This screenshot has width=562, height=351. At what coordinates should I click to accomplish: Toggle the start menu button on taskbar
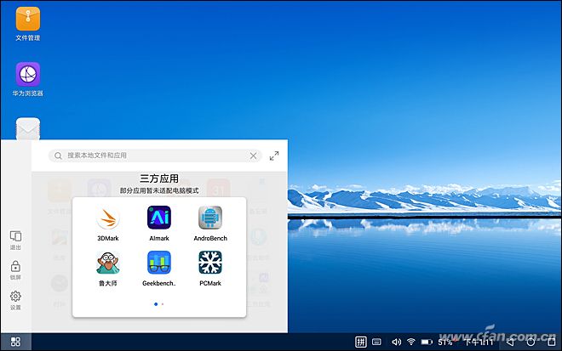coord(15,342)
